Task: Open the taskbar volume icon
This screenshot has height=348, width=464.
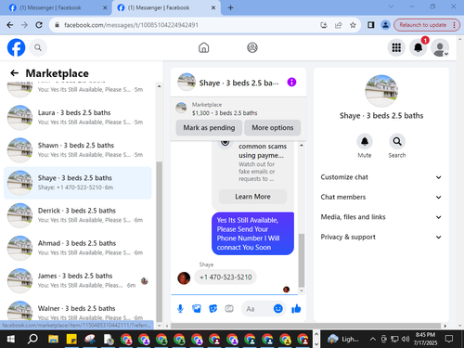Action: click(x=406, y=339)
